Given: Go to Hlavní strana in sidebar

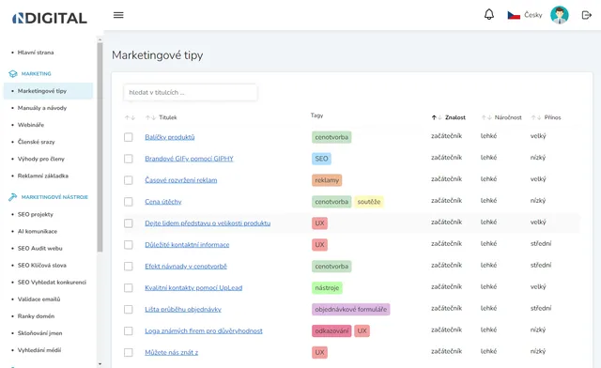Looking at the screenshot, I should tap(36, 53).
